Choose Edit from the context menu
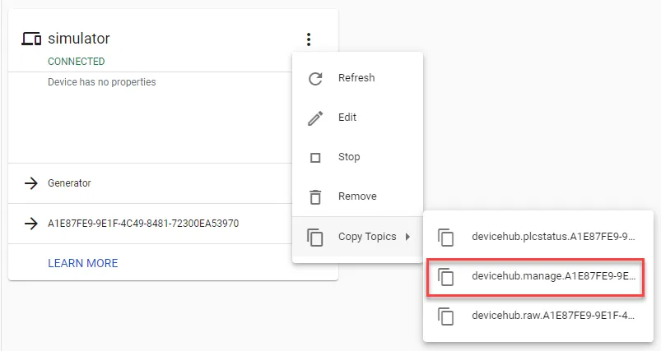This screenshot has width=661, height=351. (357, 118)
